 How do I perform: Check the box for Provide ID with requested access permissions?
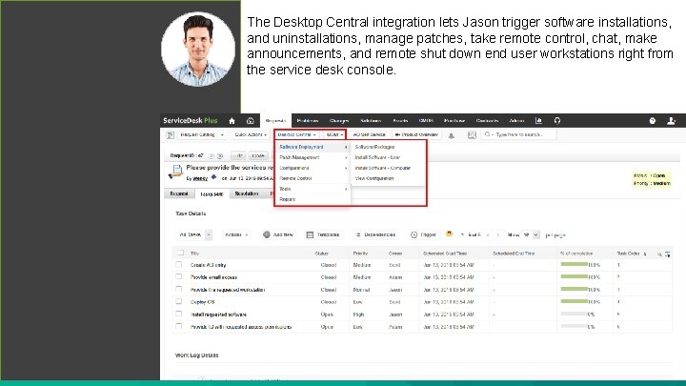point(178,326)
